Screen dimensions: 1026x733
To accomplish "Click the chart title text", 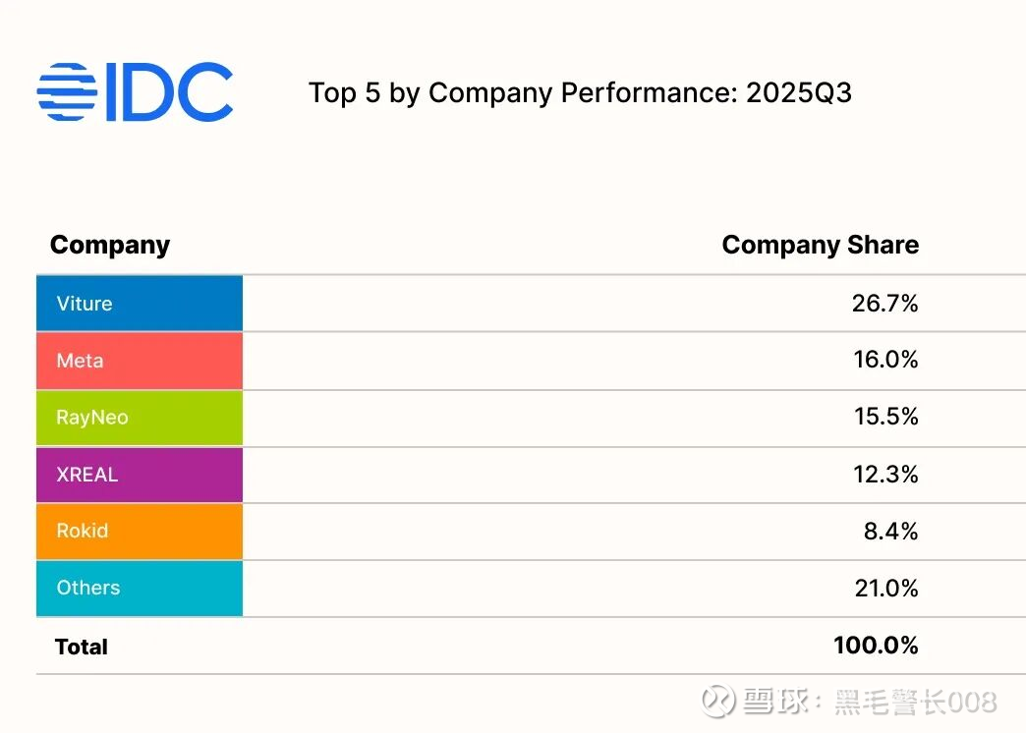I will tap(580, 92).
